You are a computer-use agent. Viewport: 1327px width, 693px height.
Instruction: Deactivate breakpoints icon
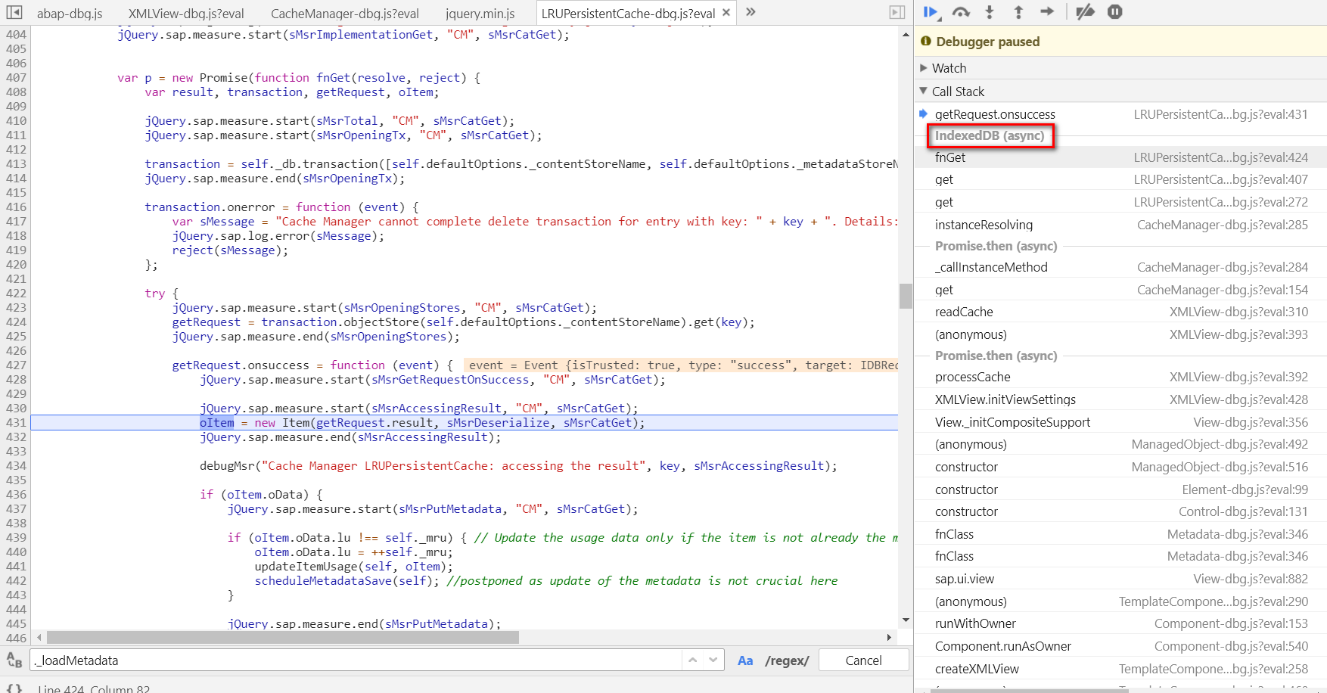[1086, 12]
